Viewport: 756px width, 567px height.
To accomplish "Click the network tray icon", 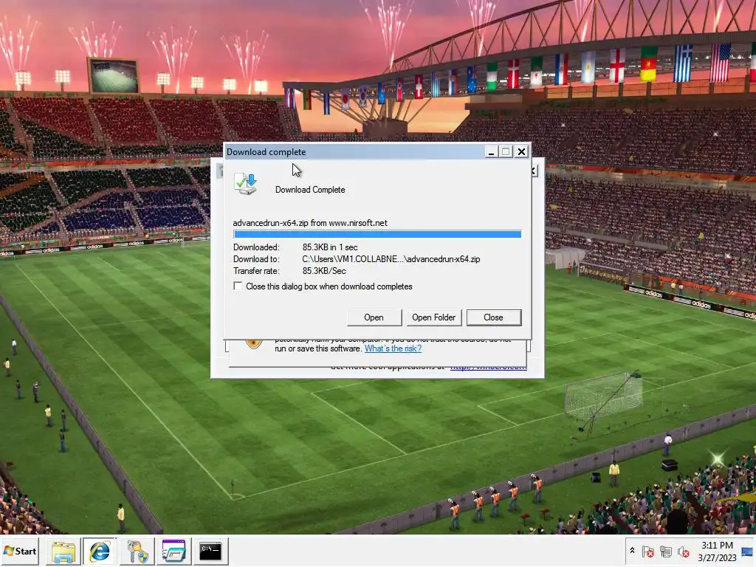I will (666, 551).
